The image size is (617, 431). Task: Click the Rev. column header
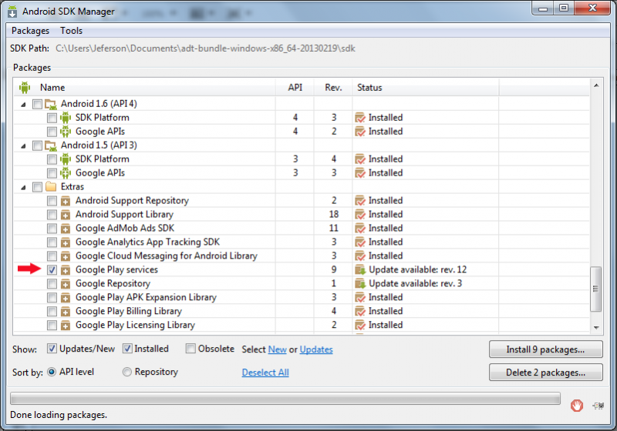pyautogui.click(x=333, y=87)
